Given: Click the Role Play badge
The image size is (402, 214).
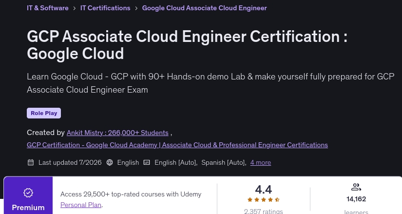Looking at the screenshot, I should [x=44, y=113].
